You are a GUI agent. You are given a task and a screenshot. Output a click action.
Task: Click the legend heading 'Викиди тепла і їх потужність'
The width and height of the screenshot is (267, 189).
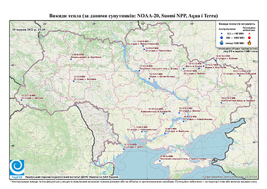coord(237,24)
